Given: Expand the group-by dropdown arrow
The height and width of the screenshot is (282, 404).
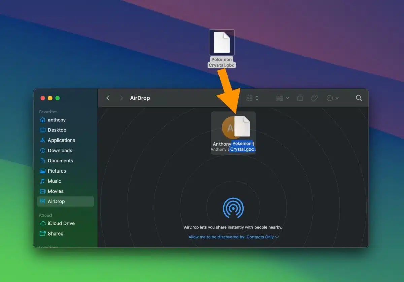Looking at the screenshot, I should click(288, 98).
